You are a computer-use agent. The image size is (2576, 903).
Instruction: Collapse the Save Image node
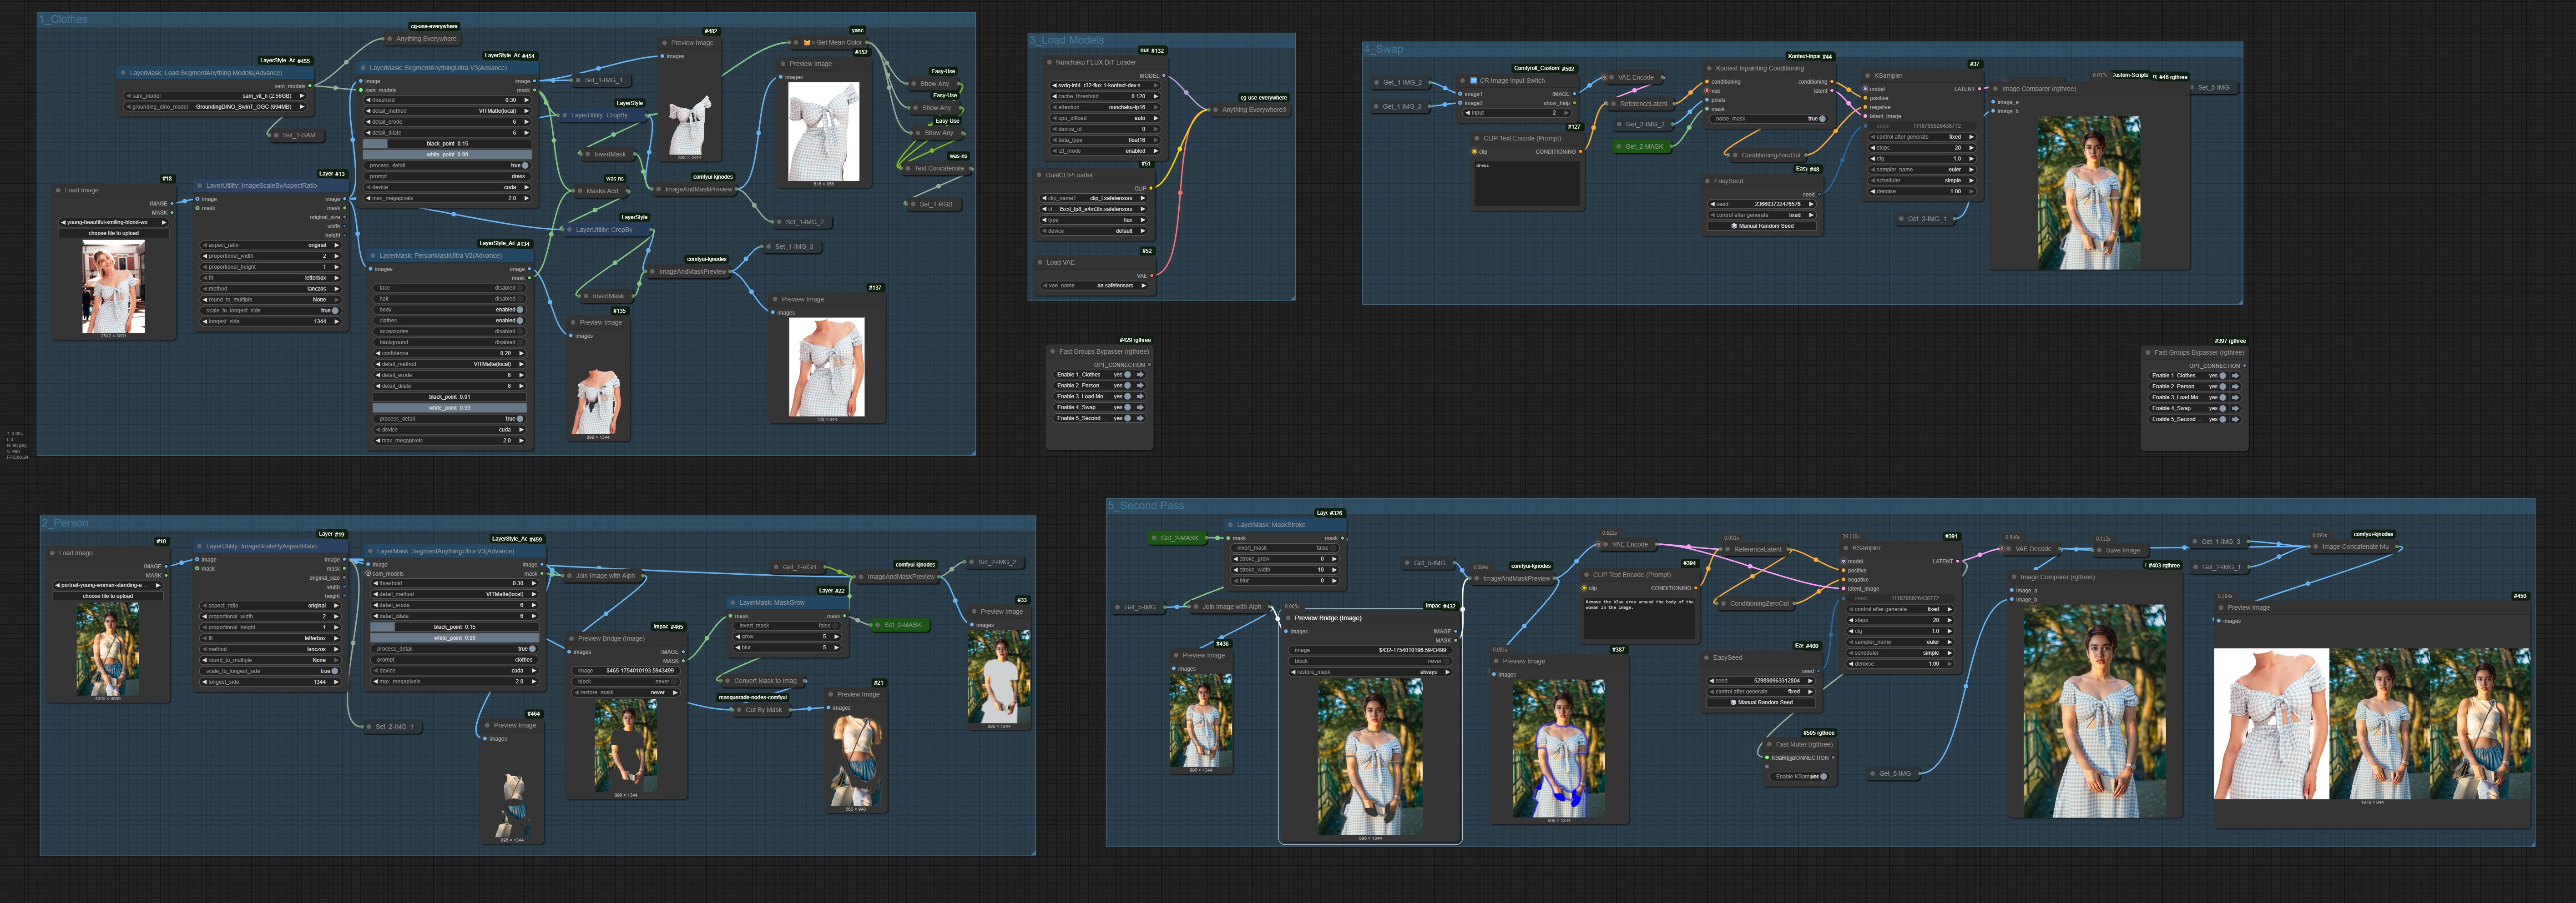(2099, 550)
